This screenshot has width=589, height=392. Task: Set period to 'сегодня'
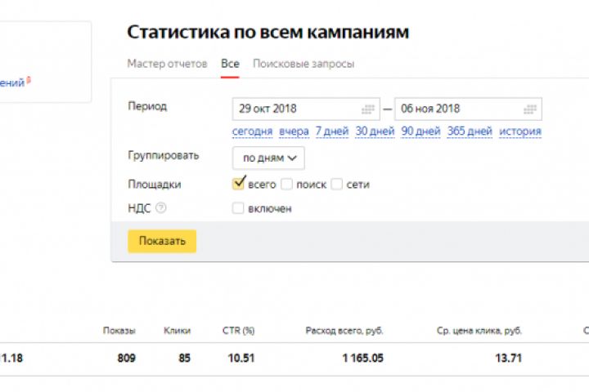point(252,131)
